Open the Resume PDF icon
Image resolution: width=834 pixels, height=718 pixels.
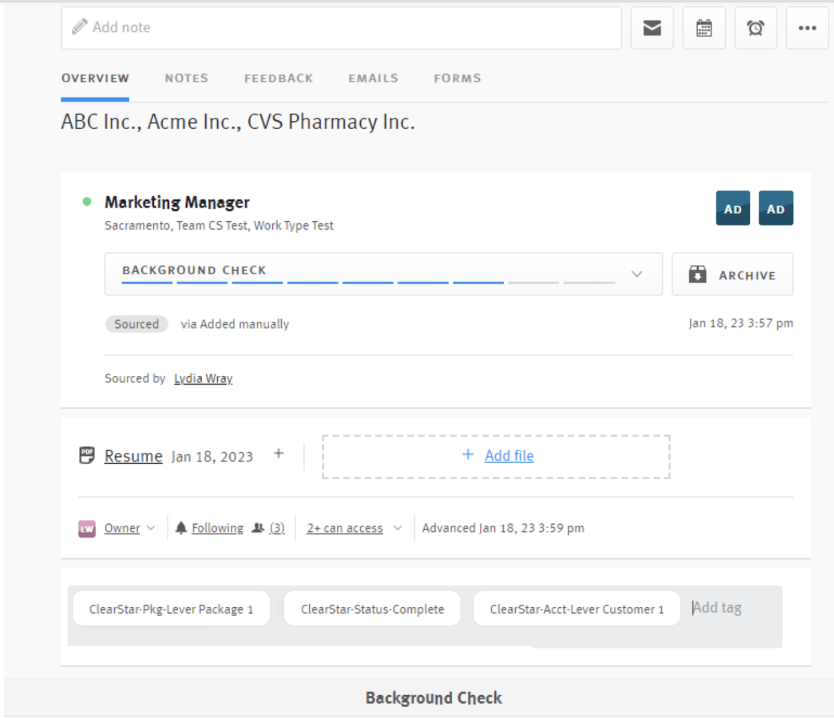(87, 455)
